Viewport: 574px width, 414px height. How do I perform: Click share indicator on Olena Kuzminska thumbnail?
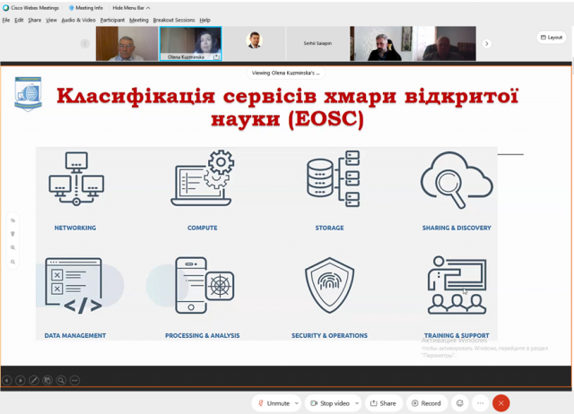tap(216, 57)
